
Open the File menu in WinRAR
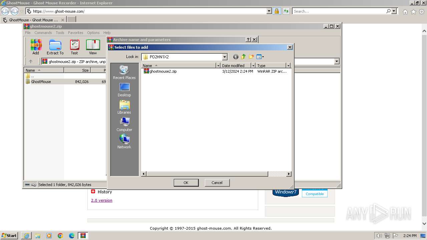[28, 33]
